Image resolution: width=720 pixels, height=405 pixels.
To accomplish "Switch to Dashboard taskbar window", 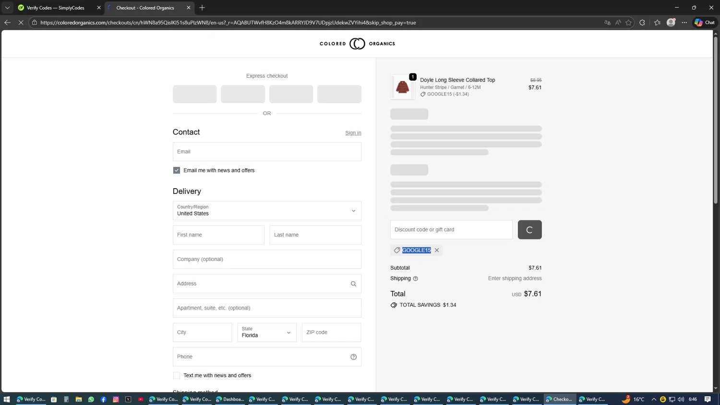I will point(230,399).
